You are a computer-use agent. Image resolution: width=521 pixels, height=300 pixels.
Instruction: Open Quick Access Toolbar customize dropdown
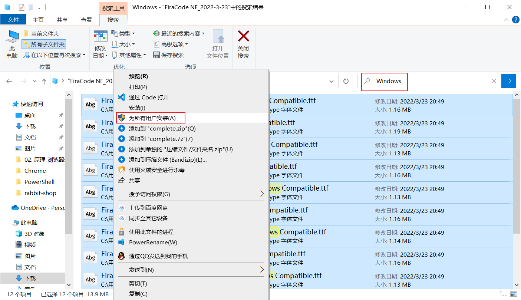click(x=39, y=7)
